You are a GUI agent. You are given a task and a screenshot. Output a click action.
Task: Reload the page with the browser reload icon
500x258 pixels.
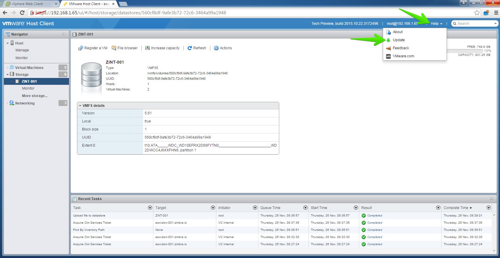22,13
